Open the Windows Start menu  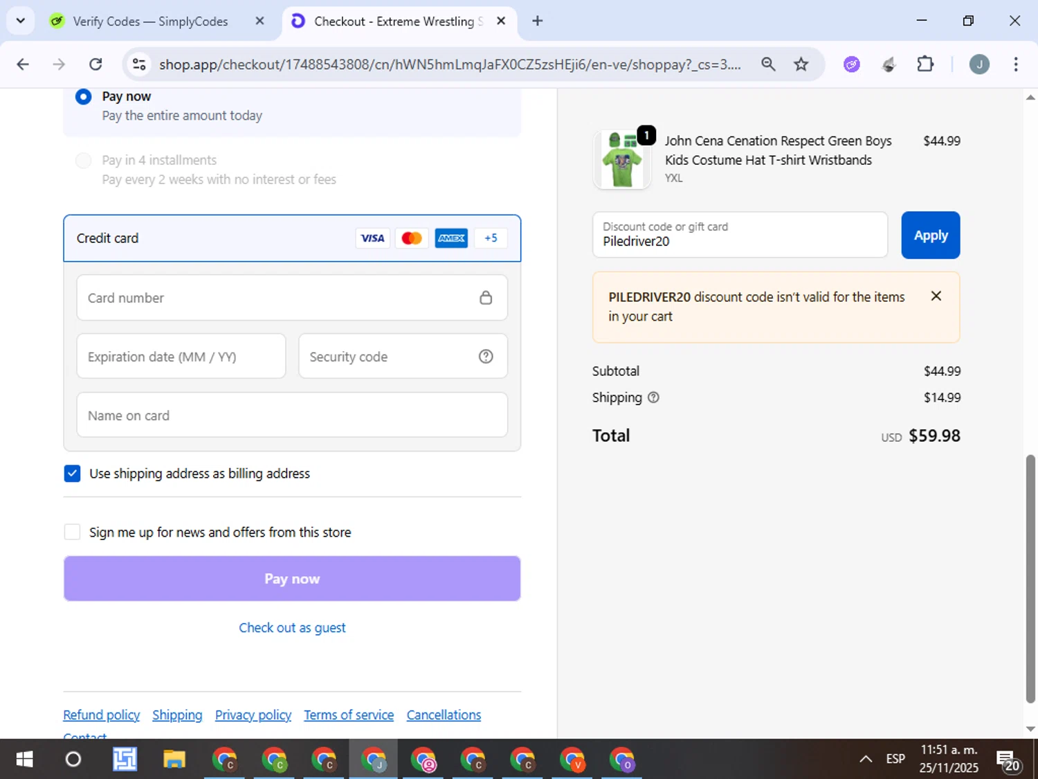pos(24,760)
